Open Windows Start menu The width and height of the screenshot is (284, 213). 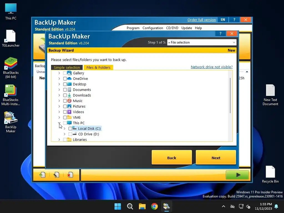pos(118,206)
